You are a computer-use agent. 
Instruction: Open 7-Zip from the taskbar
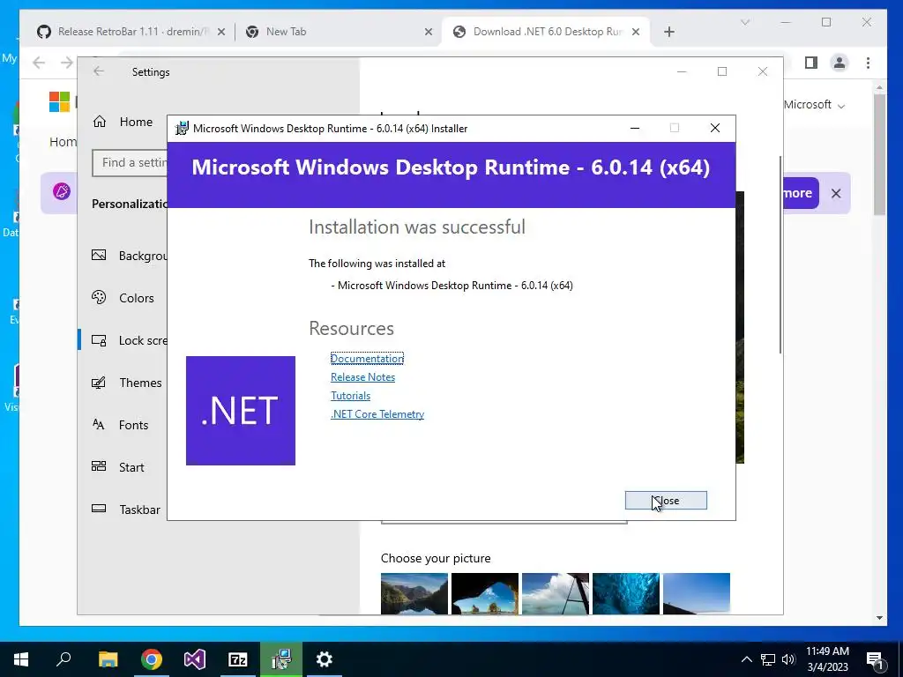pyautogui.click(x=238, y=659)
